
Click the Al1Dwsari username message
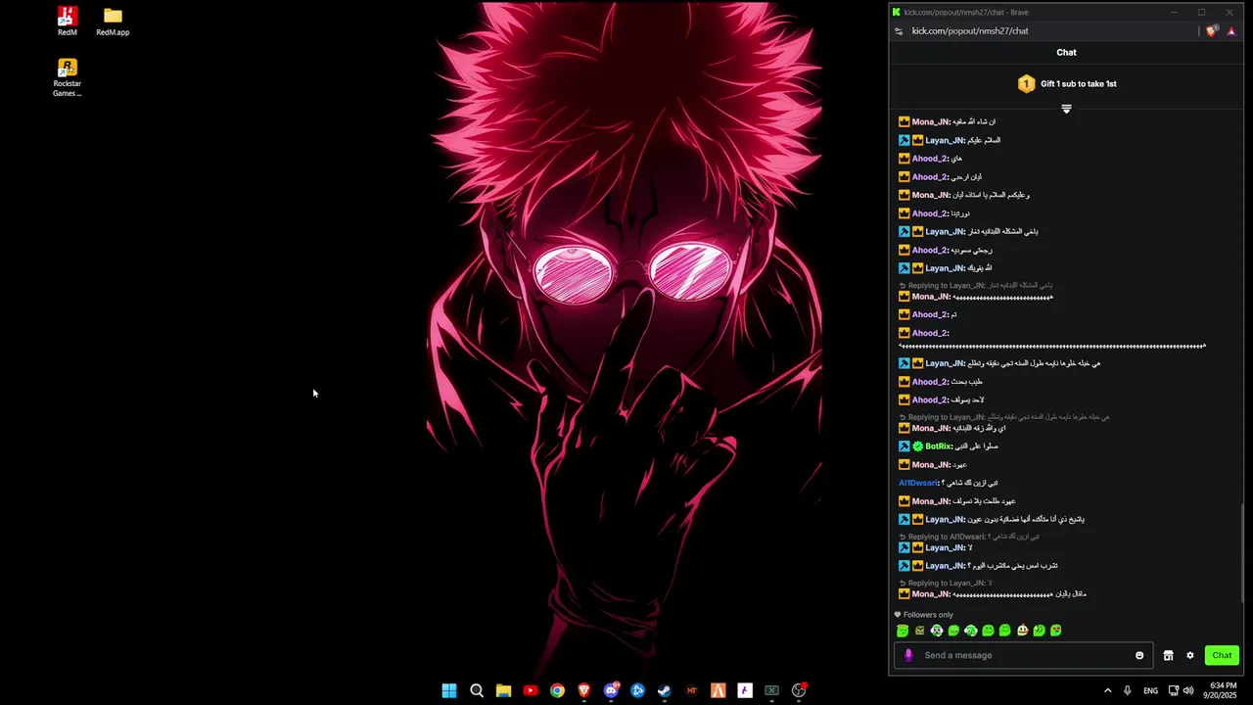[x=918, y=483]
